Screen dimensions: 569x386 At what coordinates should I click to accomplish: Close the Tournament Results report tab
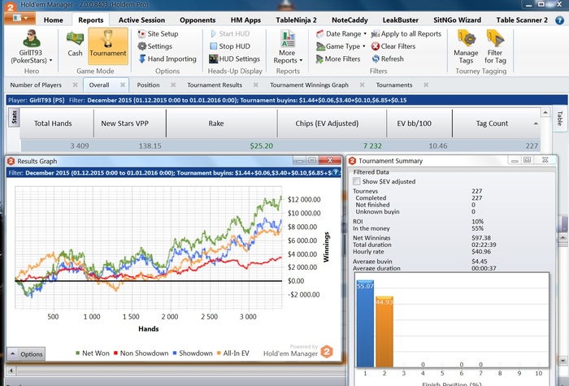256,85
